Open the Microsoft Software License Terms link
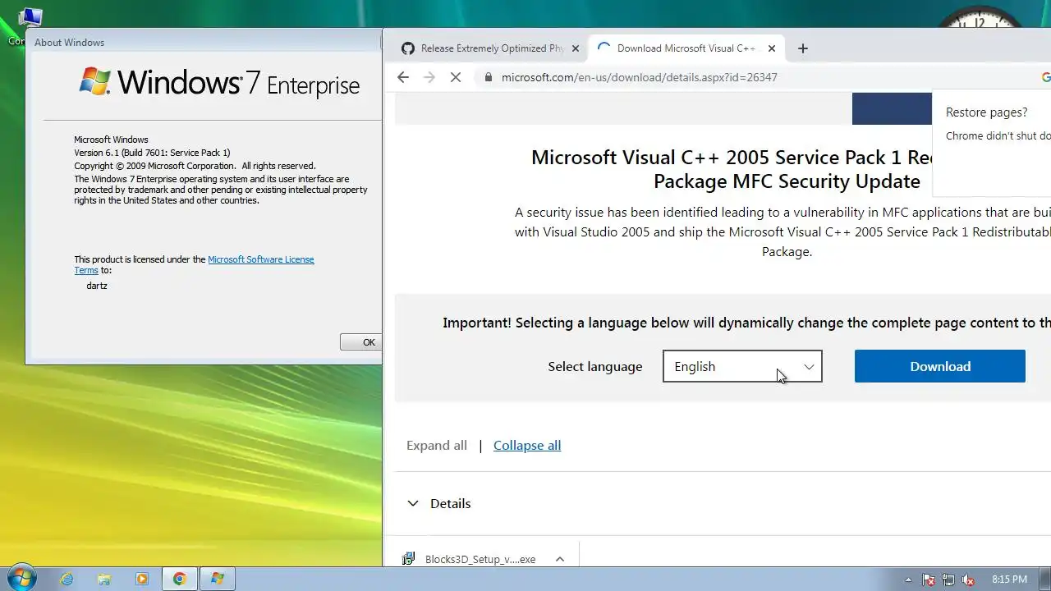The width and height of the screenshot is (1051, 591). pos(260,259)
